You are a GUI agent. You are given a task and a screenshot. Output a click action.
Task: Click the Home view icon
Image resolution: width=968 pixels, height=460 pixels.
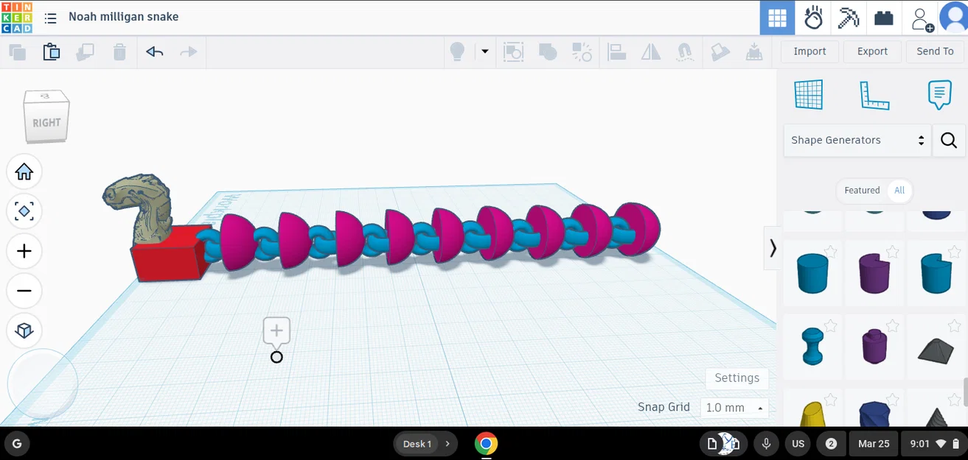24,171
